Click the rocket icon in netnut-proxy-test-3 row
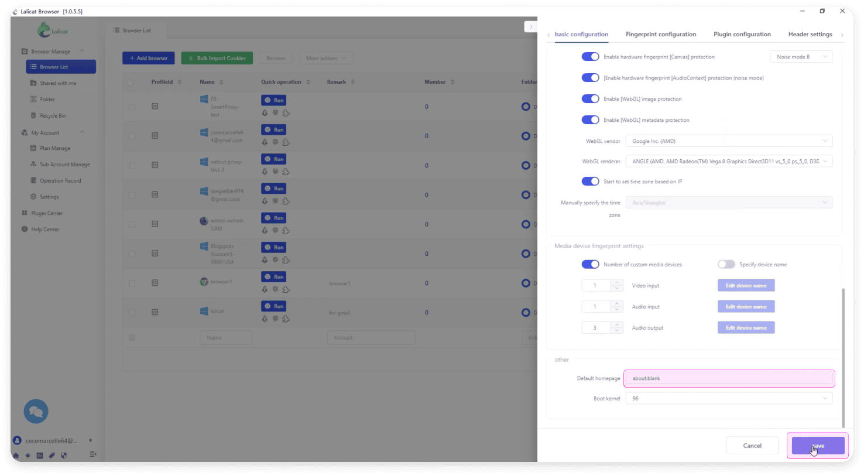Image resolution: width=864 pixels, height=476 pixels. [265, 172]
